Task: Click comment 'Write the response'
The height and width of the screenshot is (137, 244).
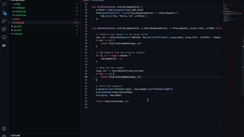Action: pyautogui.click(x=109, y=86)
